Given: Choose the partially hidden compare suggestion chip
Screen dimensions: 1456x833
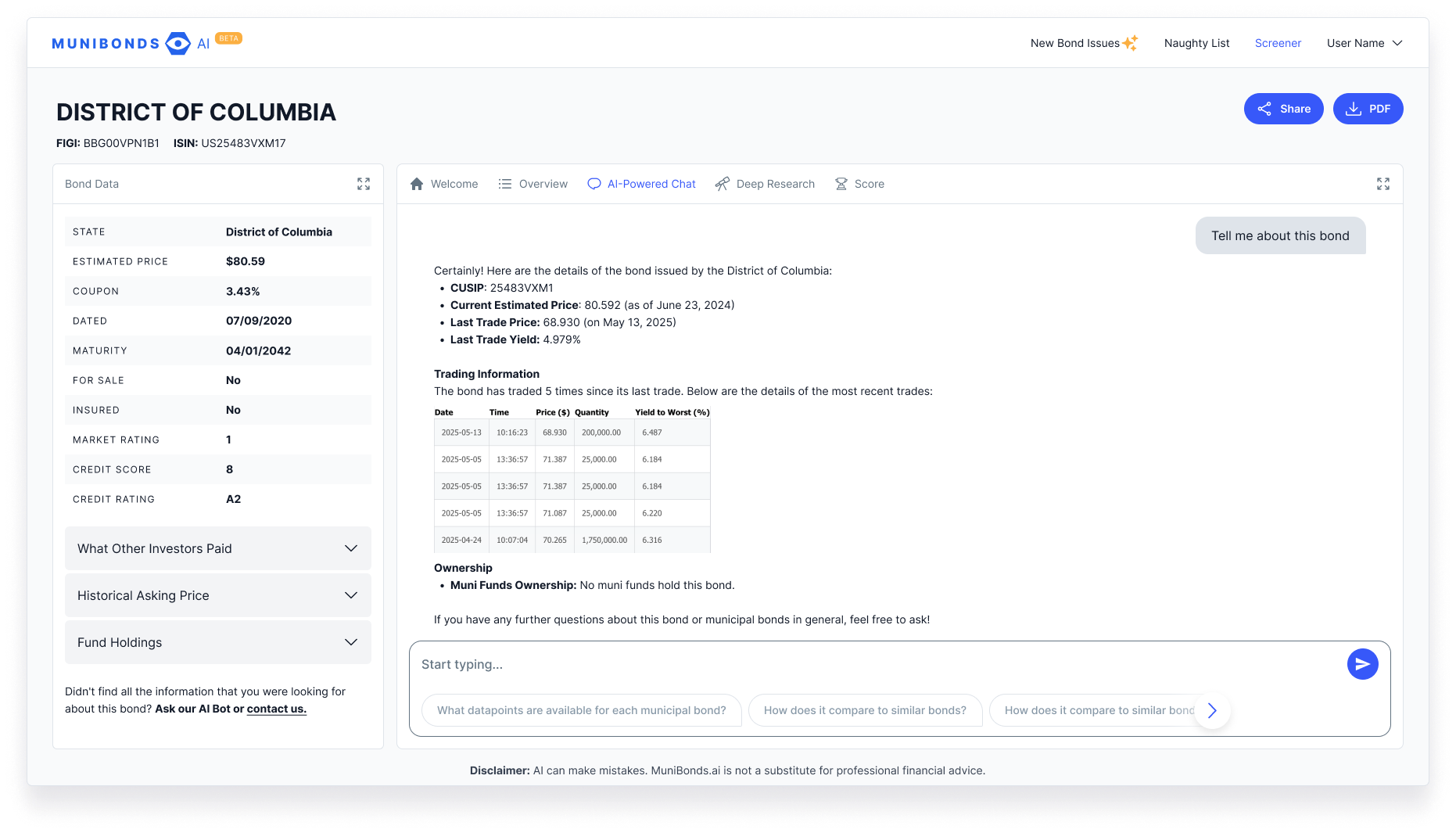Looking at the screenshot, I should coord(1095,710).
